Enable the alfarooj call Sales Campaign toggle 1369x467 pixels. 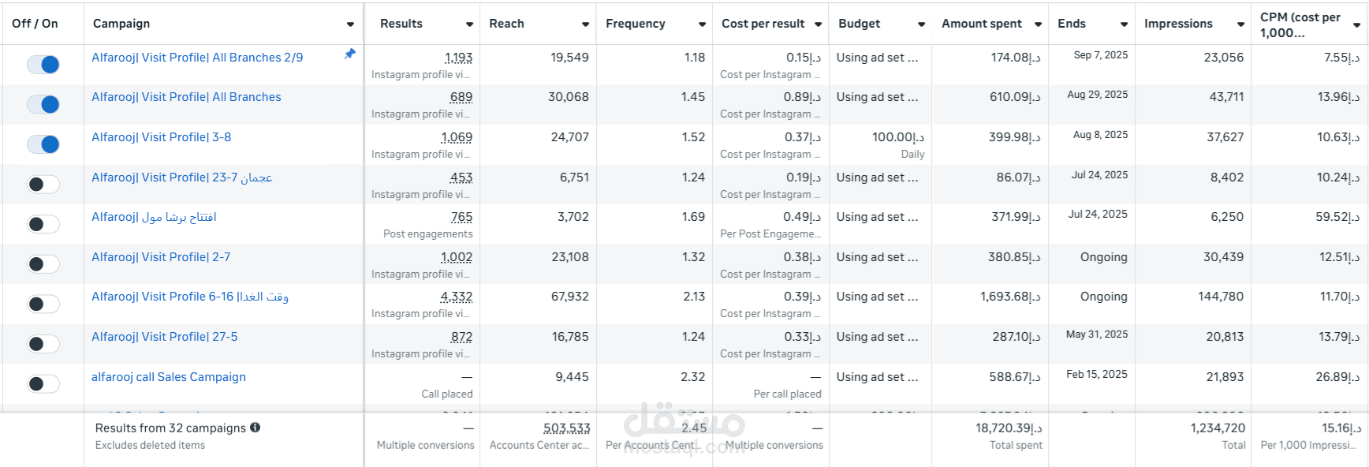(43, 384)
